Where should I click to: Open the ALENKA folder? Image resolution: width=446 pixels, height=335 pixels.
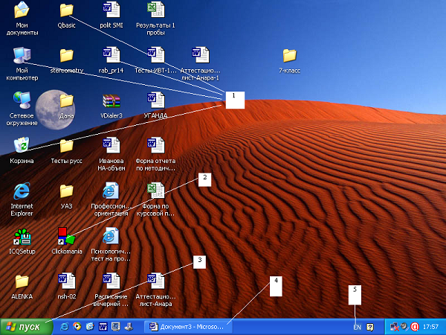point(22,281)
